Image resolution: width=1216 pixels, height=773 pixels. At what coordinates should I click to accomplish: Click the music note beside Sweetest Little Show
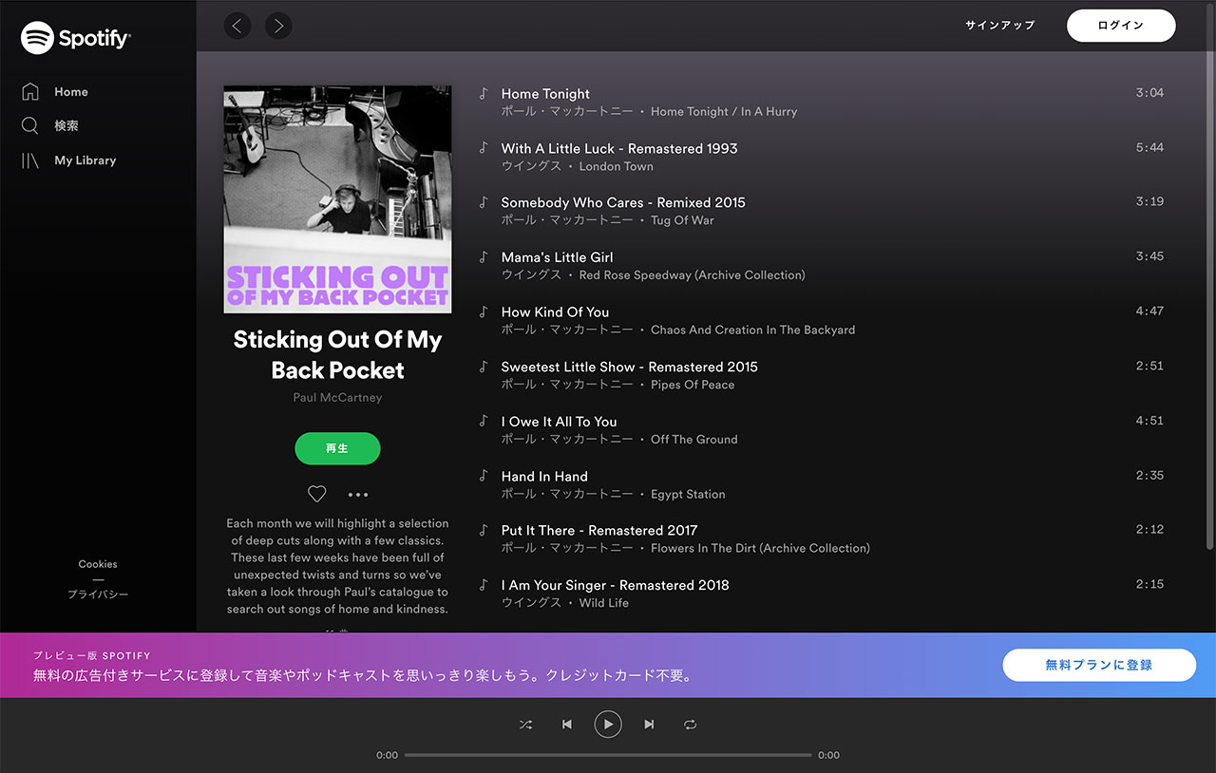click(484, 367)
